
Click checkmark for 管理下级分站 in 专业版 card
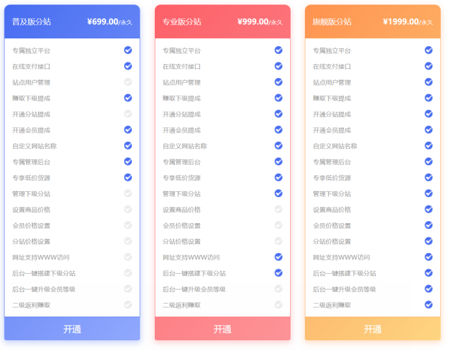pyautogui.click(x=278, y=193)
